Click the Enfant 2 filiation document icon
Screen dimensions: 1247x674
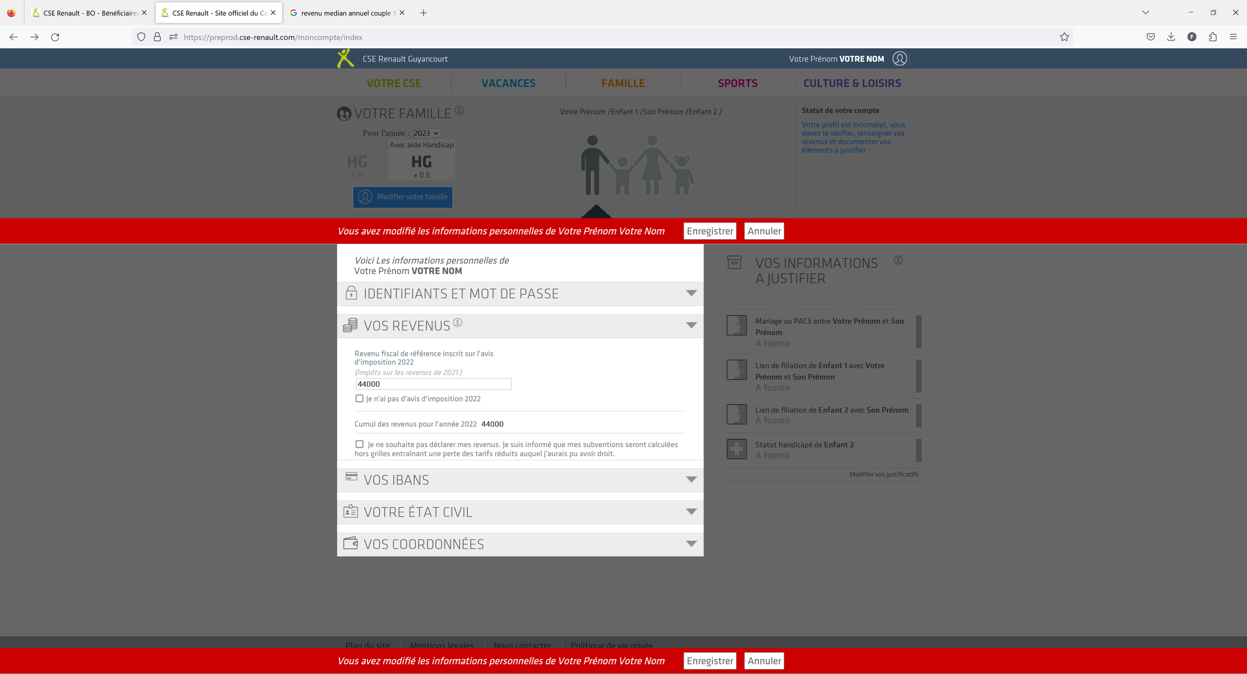(737, 414)
